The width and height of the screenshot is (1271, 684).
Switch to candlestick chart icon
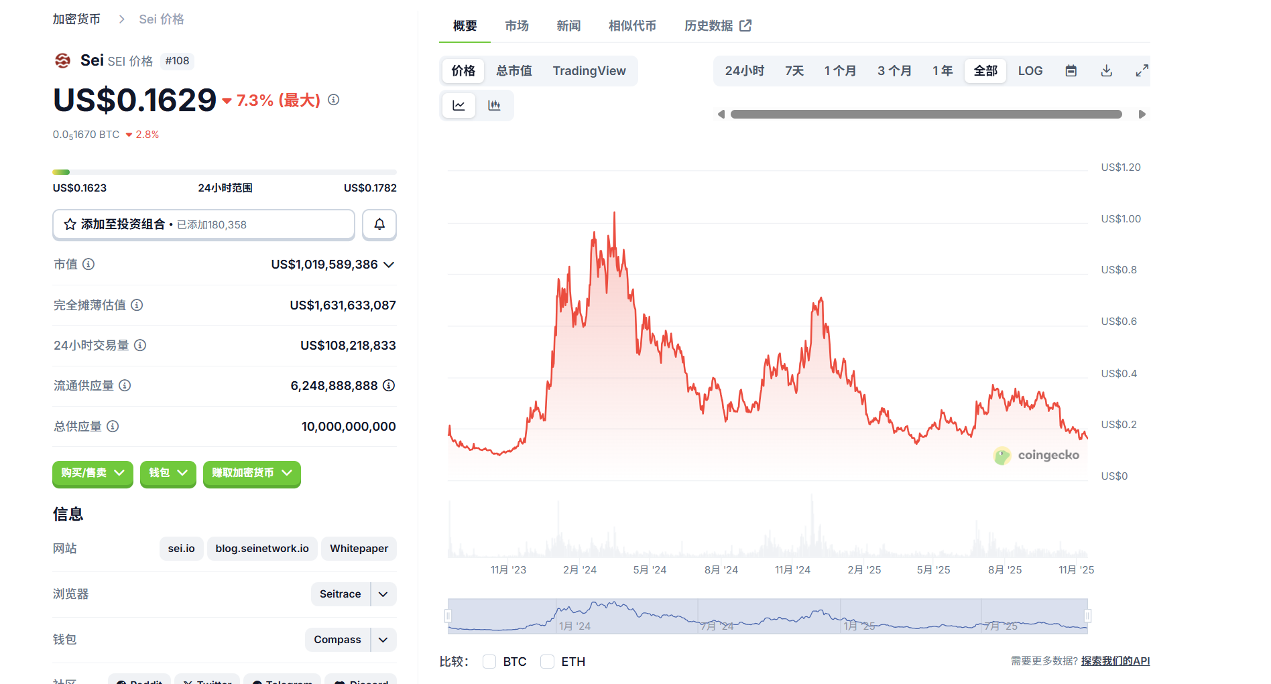click(495, 105)
